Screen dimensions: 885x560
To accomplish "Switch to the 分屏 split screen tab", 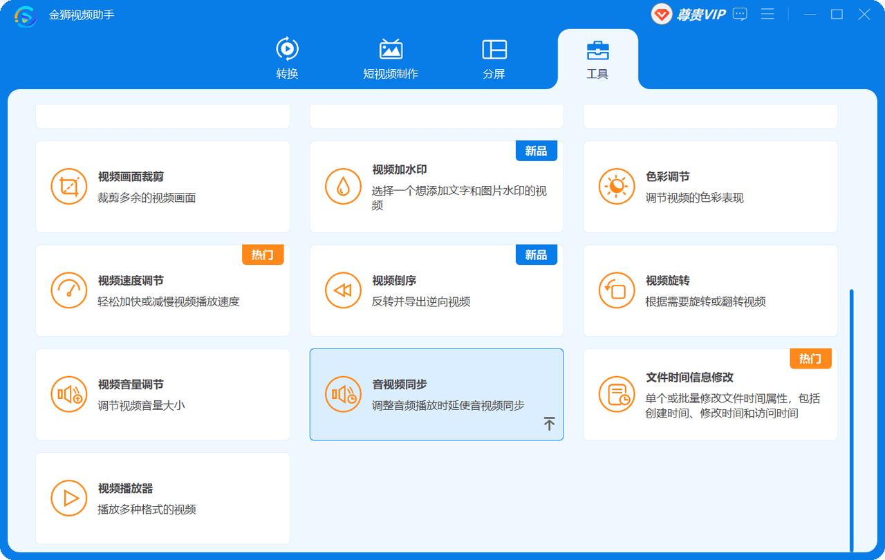I will coord(493,58).
